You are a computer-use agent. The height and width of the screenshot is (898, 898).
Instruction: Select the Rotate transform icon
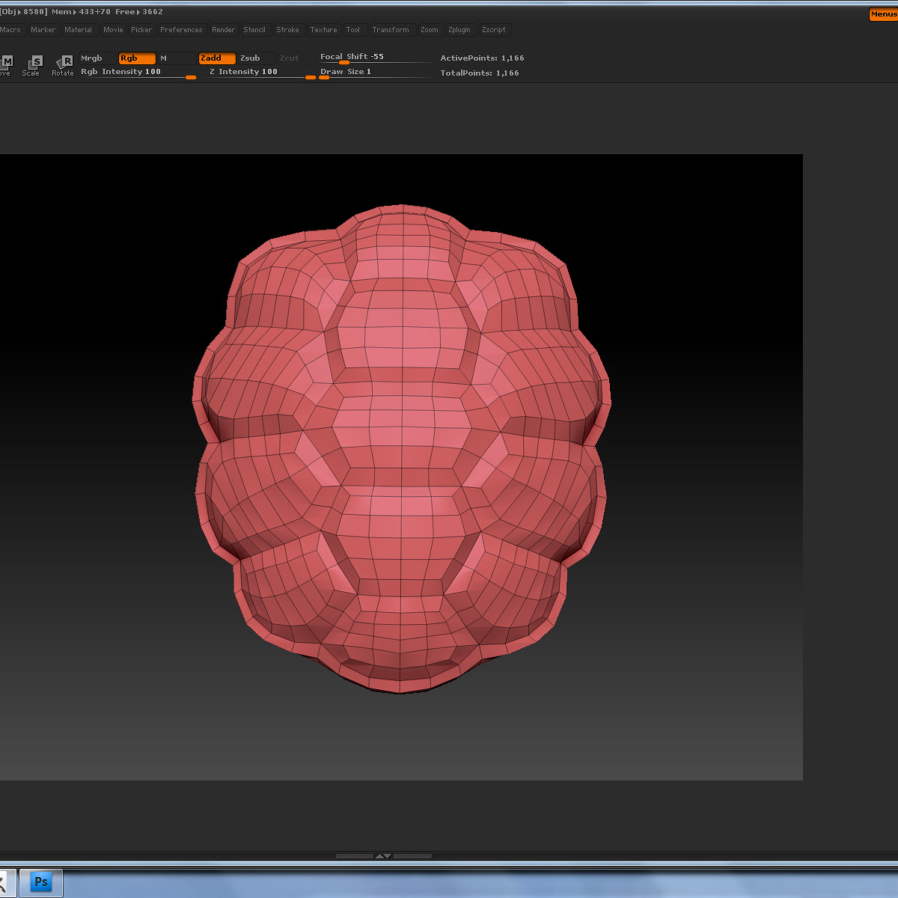click(x=64, y=64)
